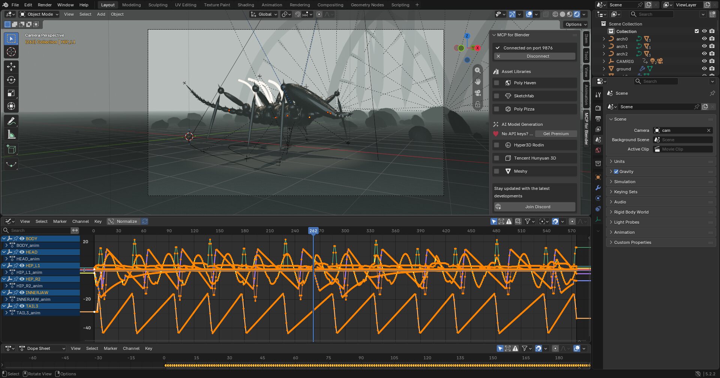Click the viewport zoom magnifier icon
This screenshot has width=720, height=378.
478,70
